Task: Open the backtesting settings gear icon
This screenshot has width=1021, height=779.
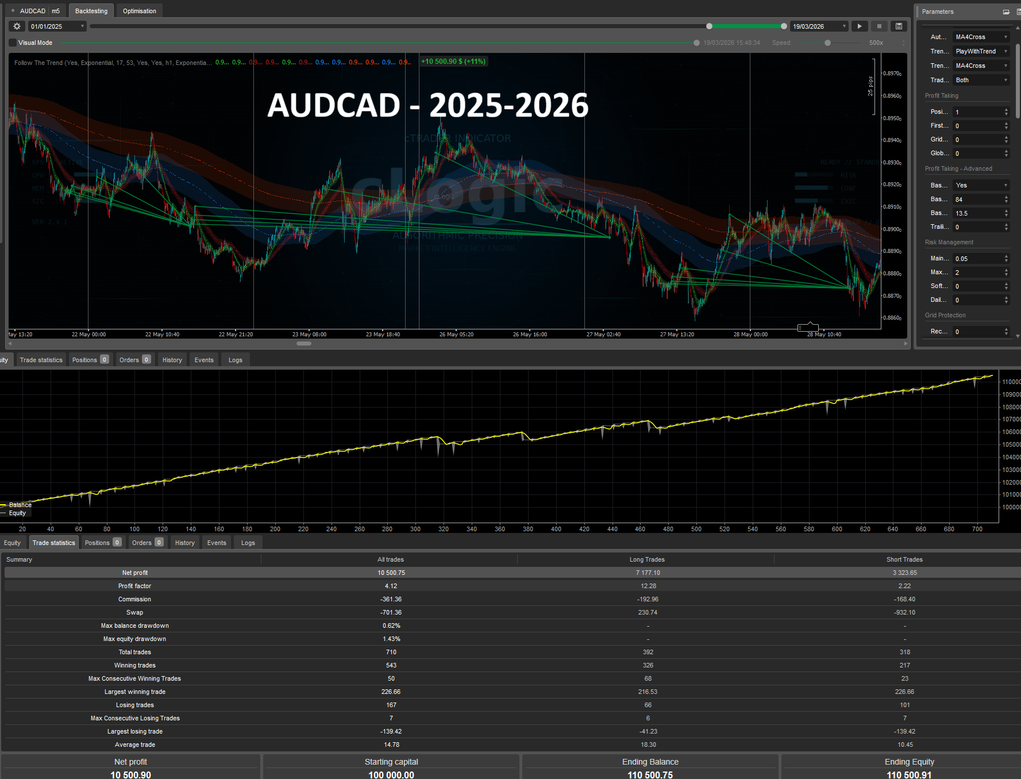Action: tap(16, 26)
